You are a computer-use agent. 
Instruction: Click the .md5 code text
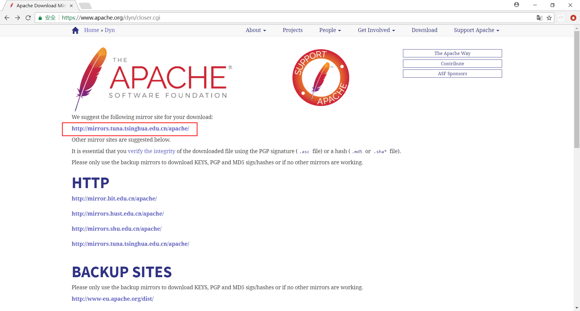(x=357, y=152)
